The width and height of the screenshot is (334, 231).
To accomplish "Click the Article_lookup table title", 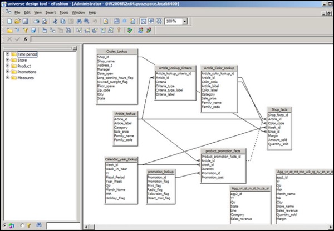I will 125,114.
